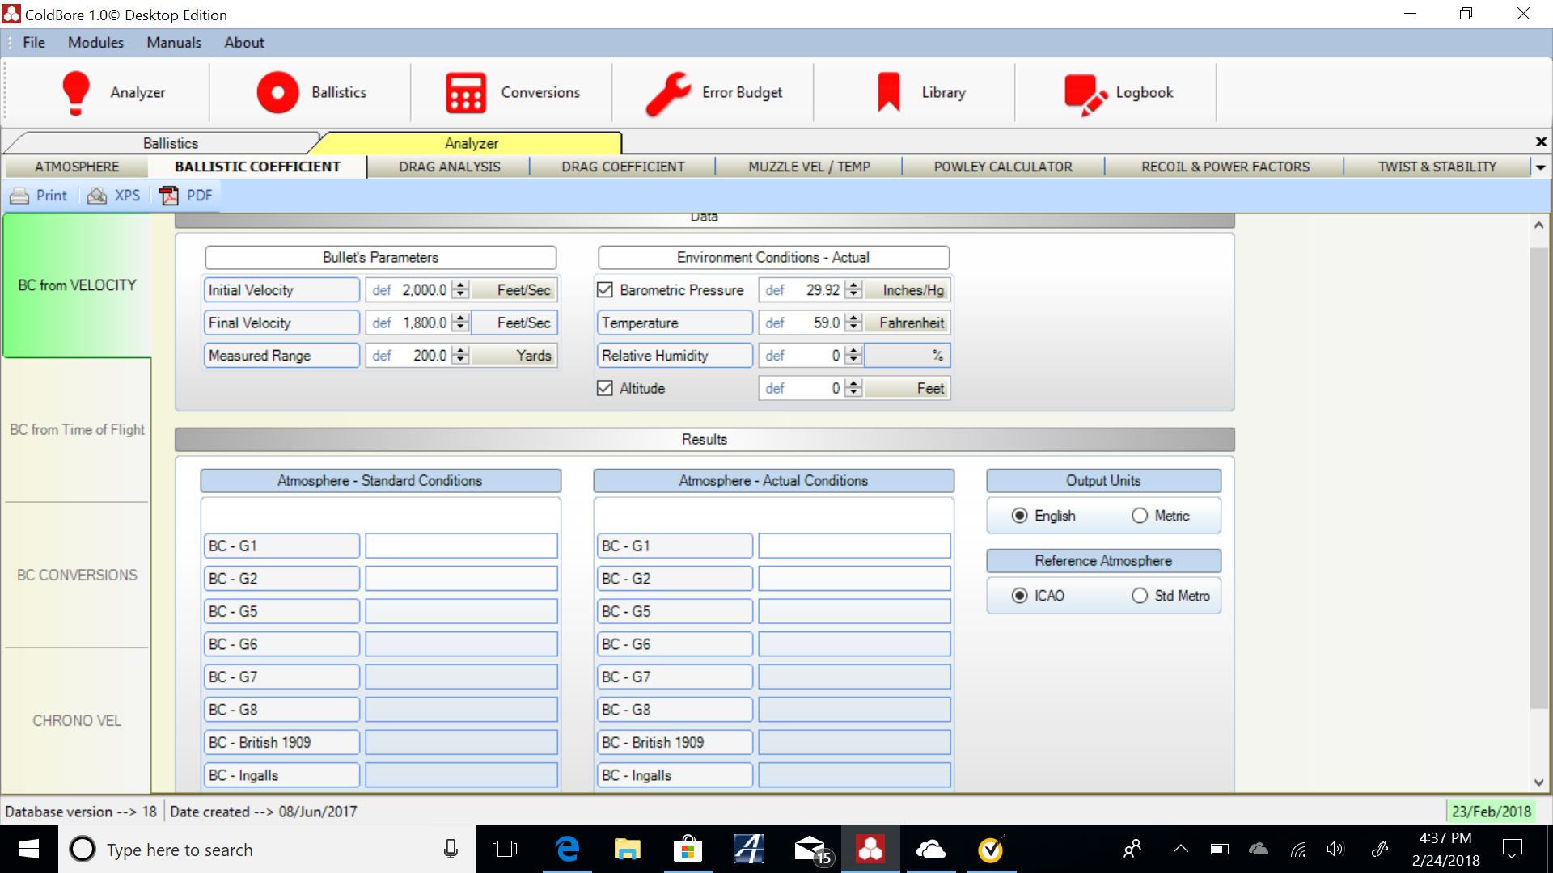The image size is (1553, 873).
Task: Toggle the Altitude checkbox
Action: [605, 388]
